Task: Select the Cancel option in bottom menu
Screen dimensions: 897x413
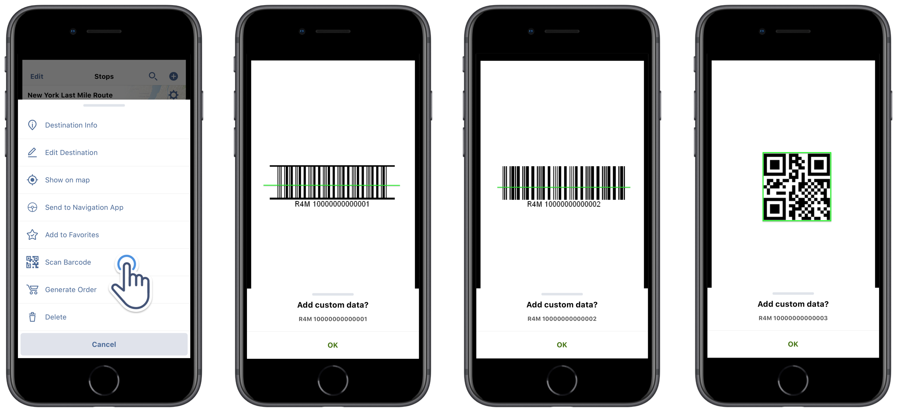Action: pyautogui.click(x=104, y=344)
